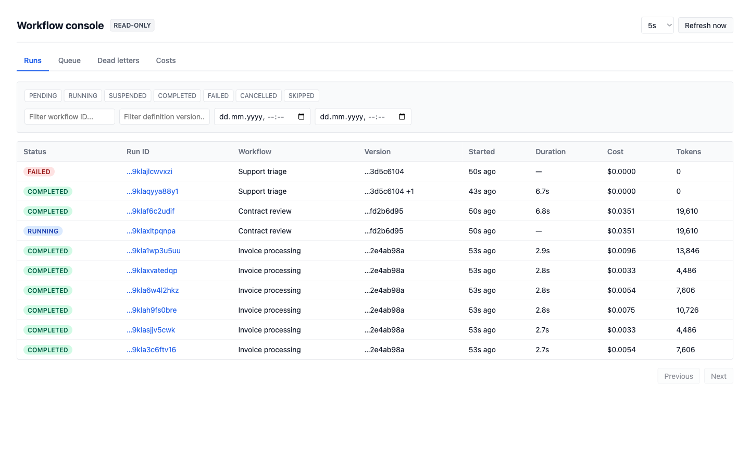Viewport: 750px width, 469px height.
Task: Open the Dead letters tab
Action: pyautogui.click(x=118, y=60)
